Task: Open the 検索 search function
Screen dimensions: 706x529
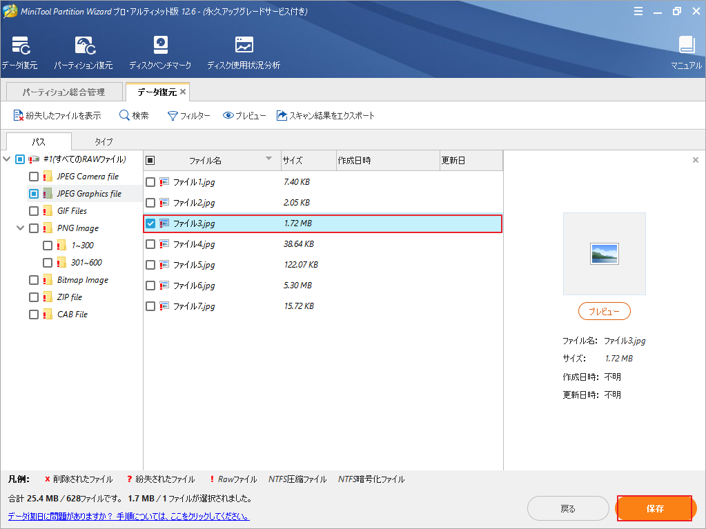Action: (133, 115)
